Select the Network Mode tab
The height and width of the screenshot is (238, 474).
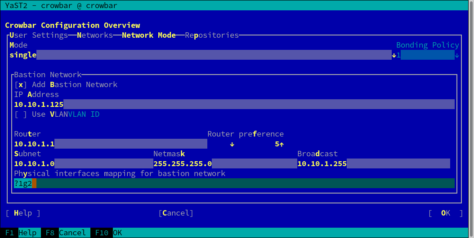148,35
